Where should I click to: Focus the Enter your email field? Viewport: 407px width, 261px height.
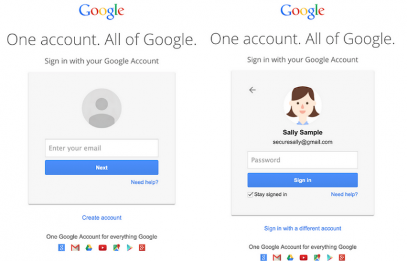coord(102,148)
